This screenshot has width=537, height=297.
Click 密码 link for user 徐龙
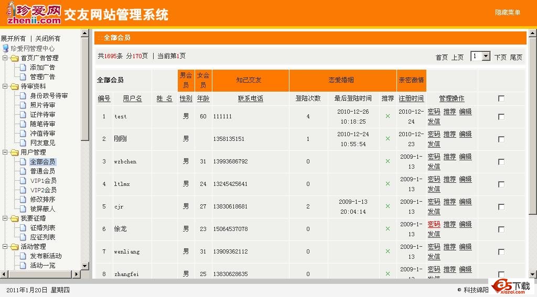[x=434, y=224]
